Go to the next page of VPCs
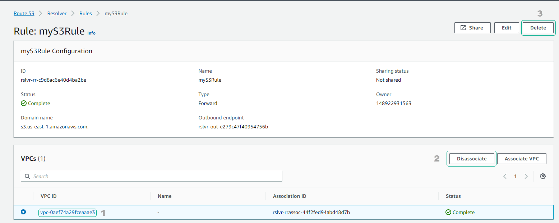The width and height of the screenshot is (559, 223). [x=526, y=176]
